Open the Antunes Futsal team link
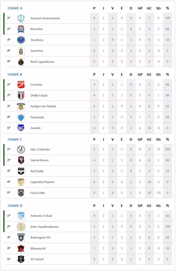 coord(41,216)
